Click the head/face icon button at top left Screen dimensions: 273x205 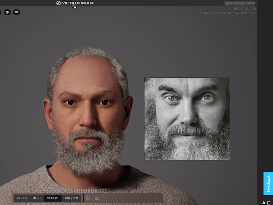pyautogui.click(x=7, y=12)
